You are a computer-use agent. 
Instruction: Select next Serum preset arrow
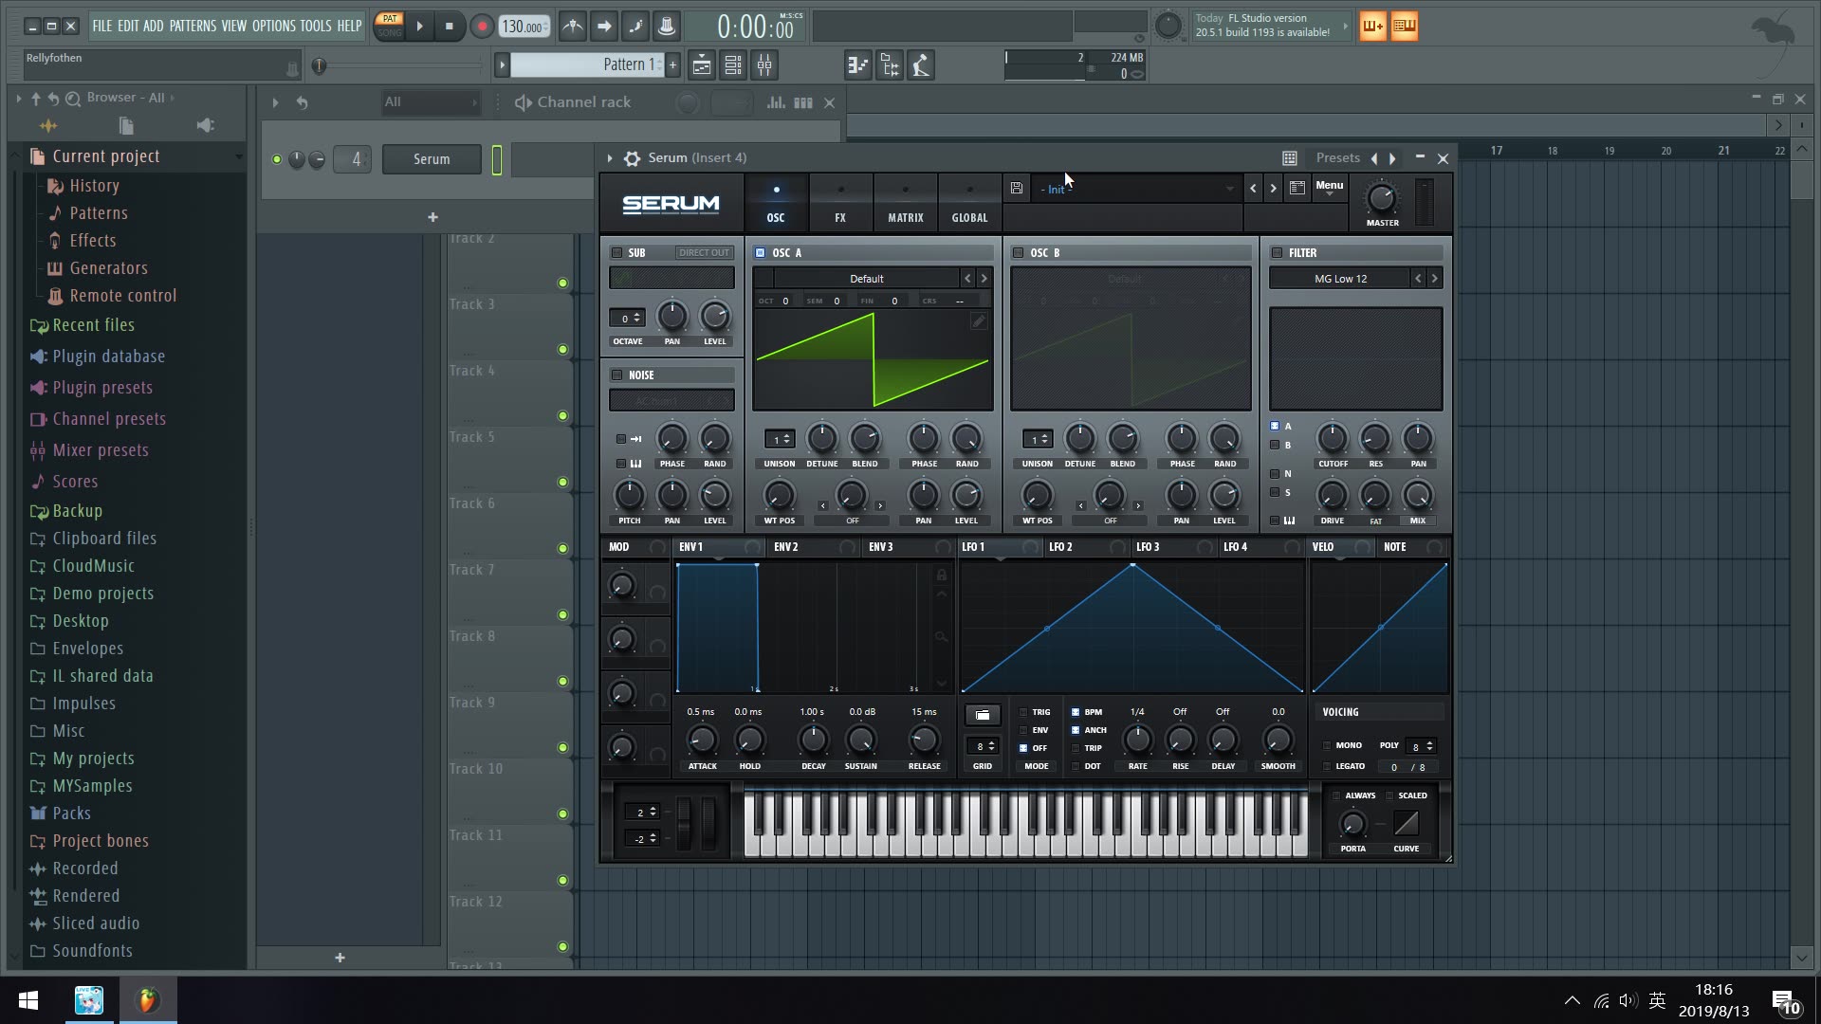coord(1273,189)
